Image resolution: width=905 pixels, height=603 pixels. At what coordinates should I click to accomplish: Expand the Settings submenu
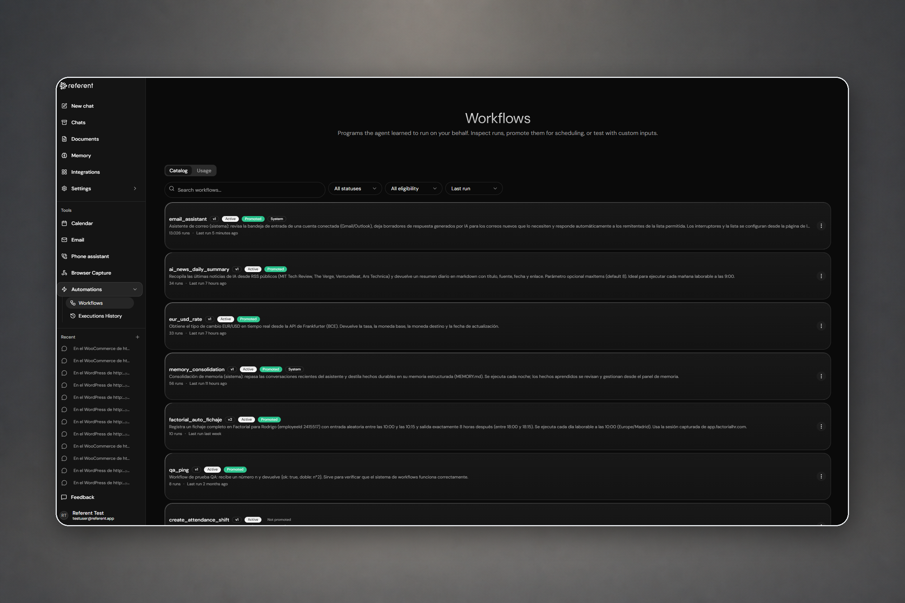pos(135,188)
